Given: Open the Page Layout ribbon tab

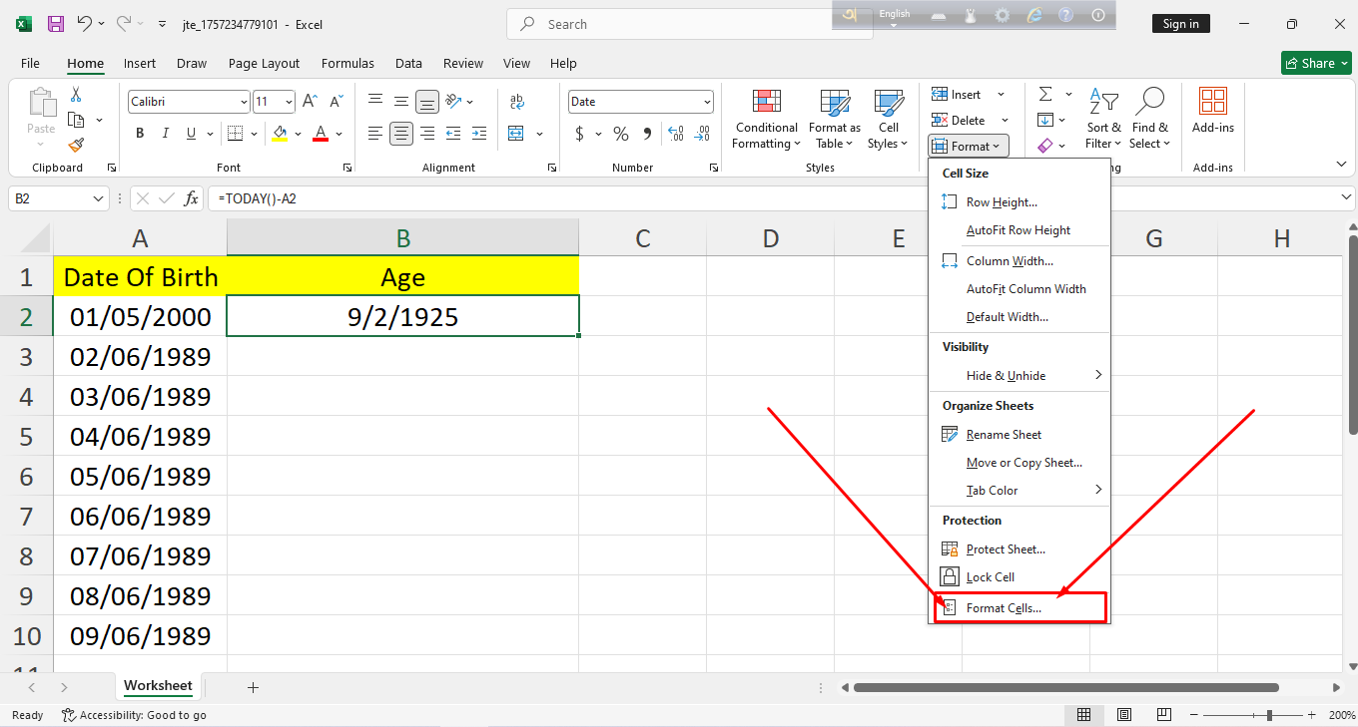Looking at the screenshot, I should click(x=264, y=63).
